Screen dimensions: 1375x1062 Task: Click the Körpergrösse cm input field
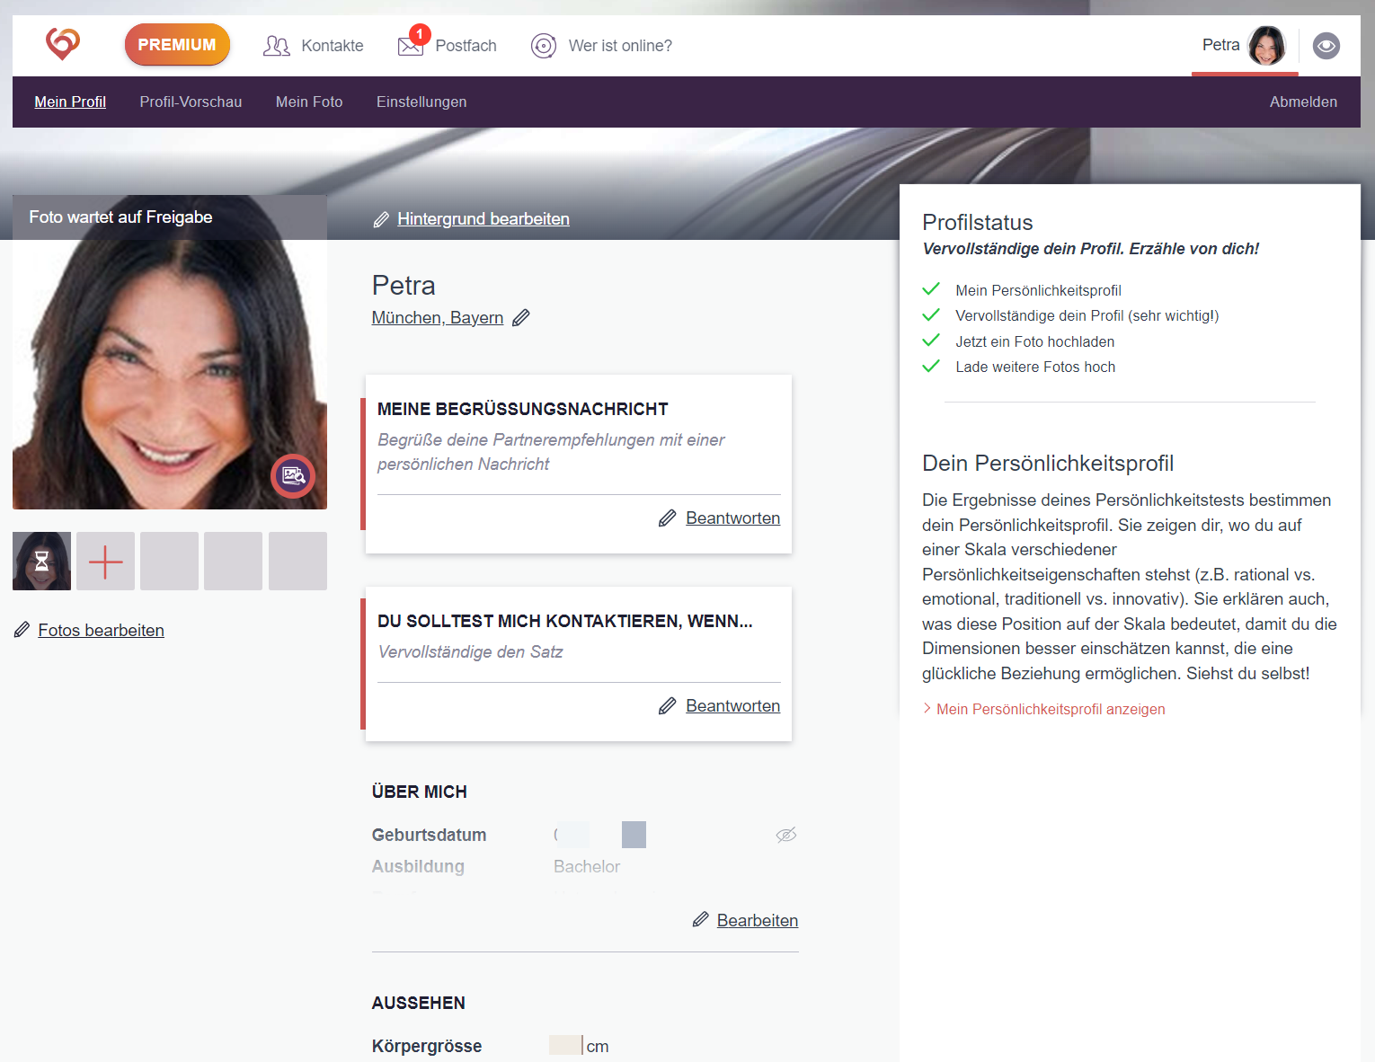566,1045
